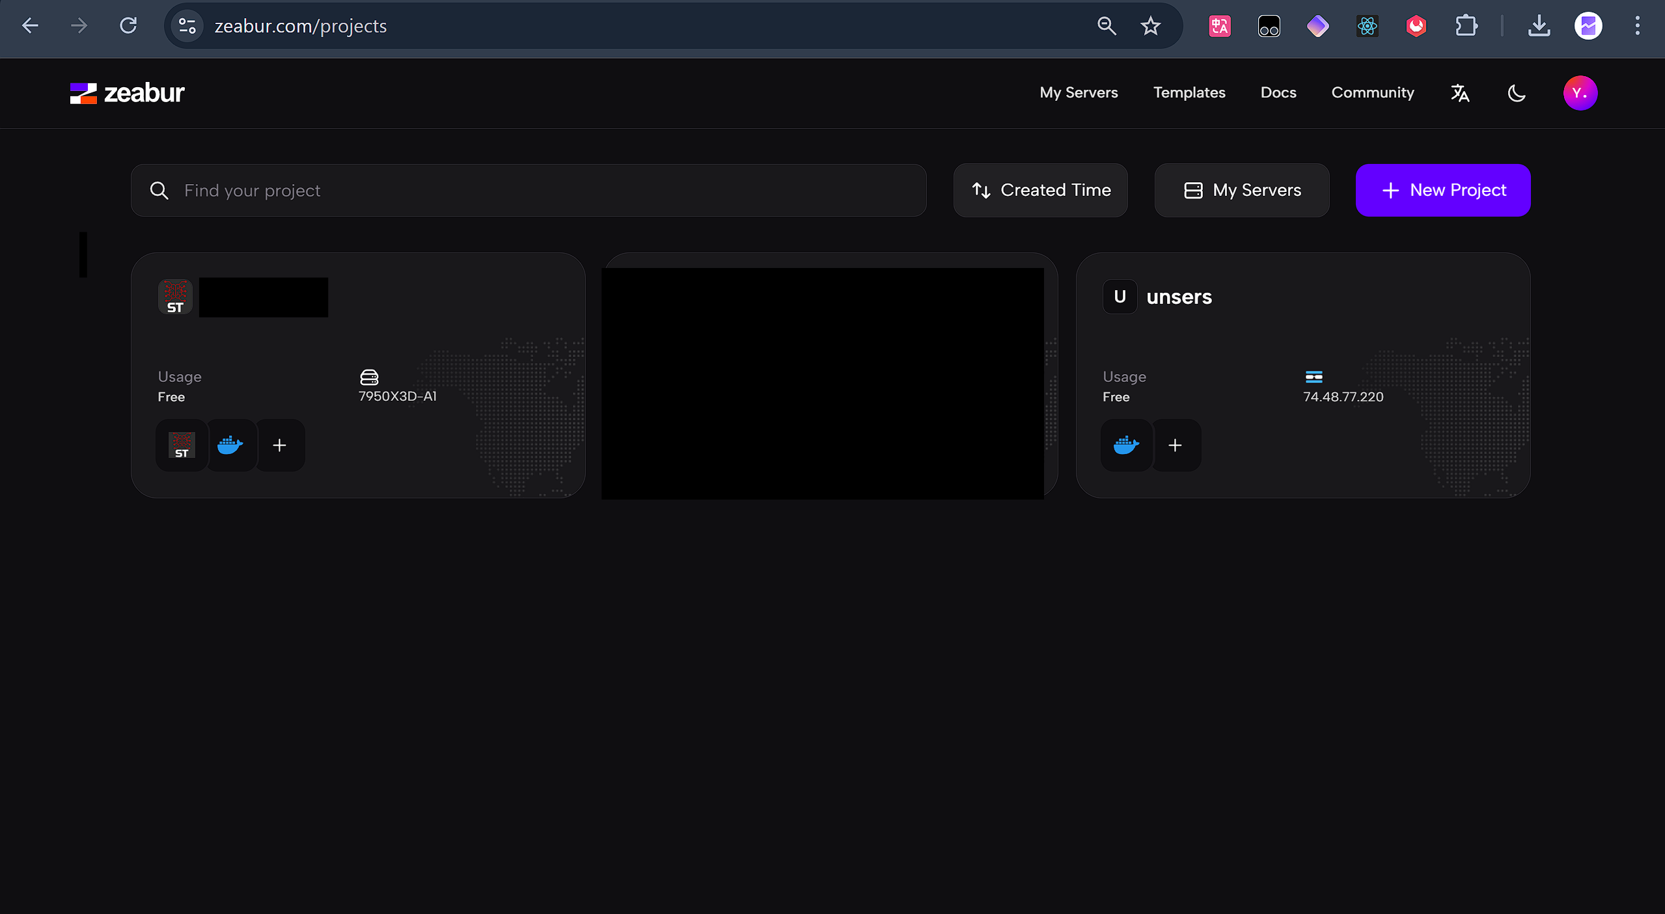
Task: Open language translation selector
Action: (x=1460, y=93)
